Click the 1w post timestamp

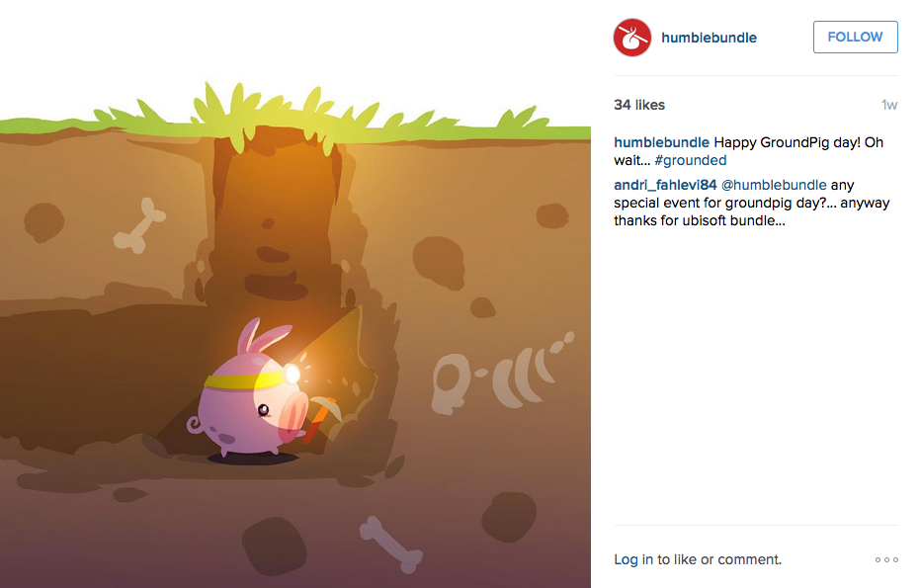pyautogui.click(x=889, y=105)
